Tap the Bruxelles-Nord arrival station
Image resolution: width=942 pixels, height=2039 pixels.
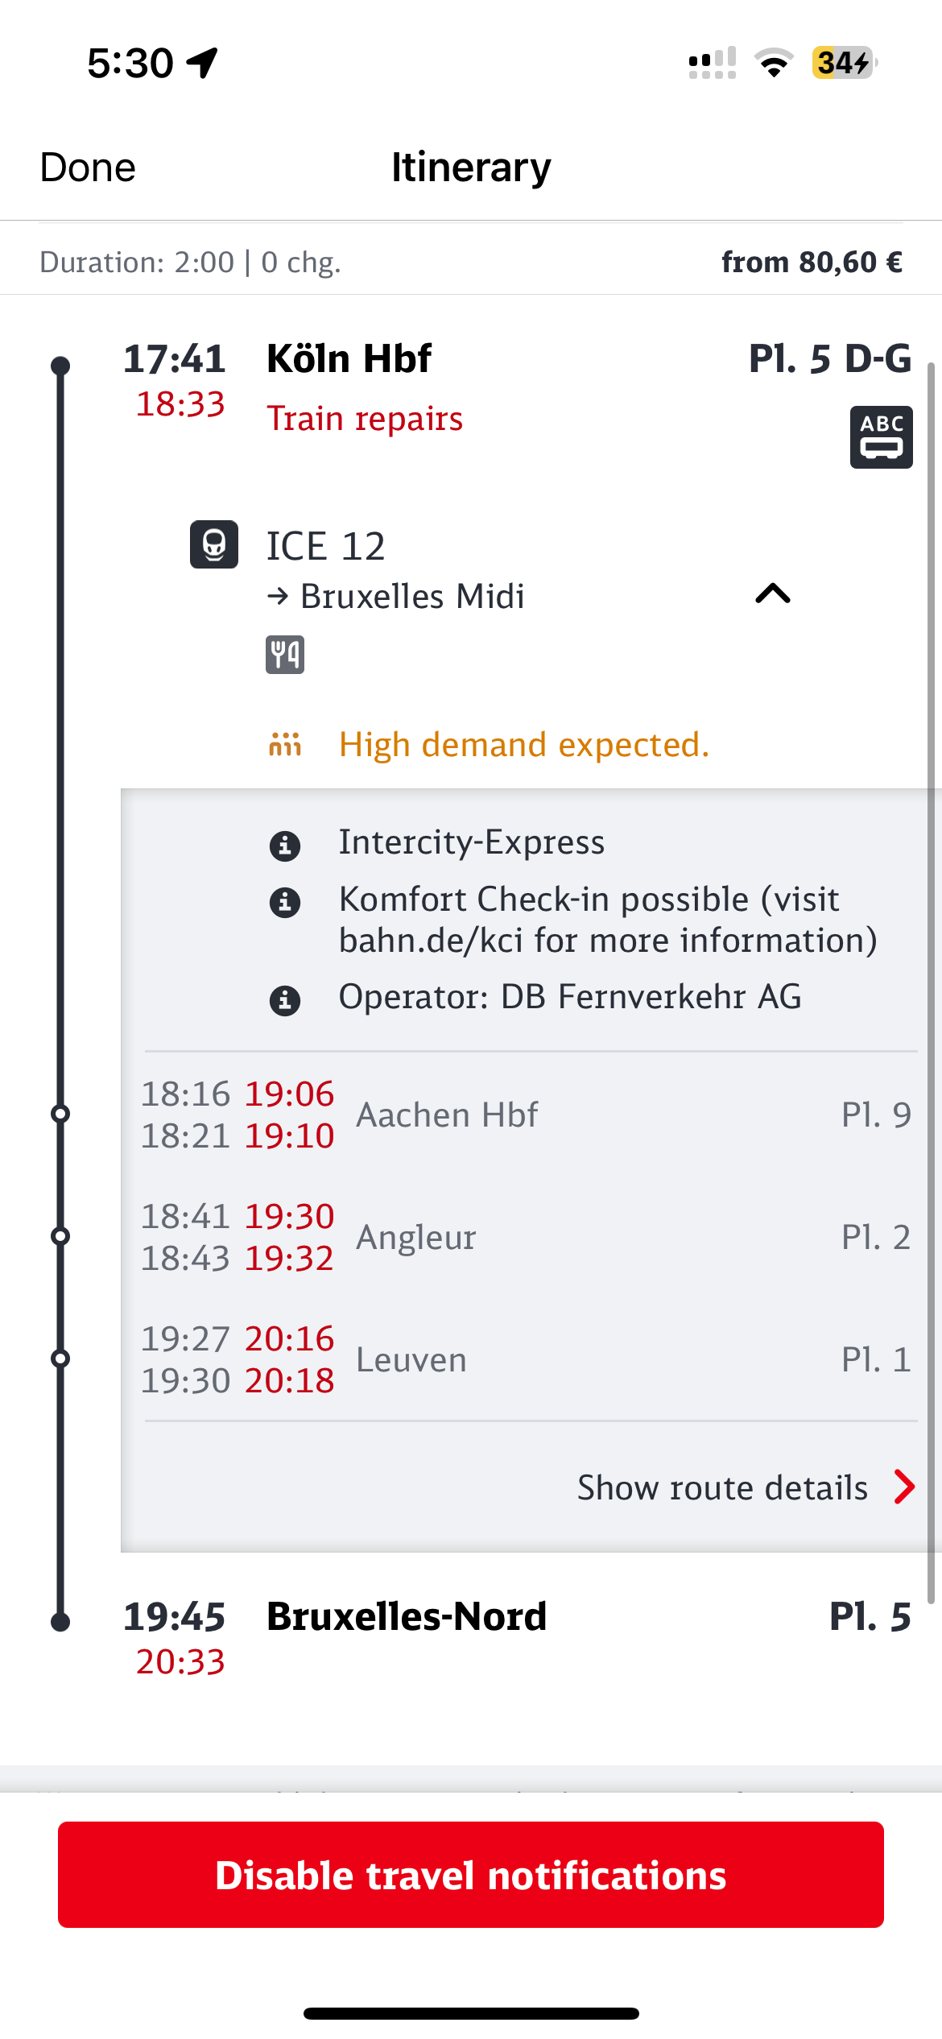pyautogui.click(x=407, y=1617)
